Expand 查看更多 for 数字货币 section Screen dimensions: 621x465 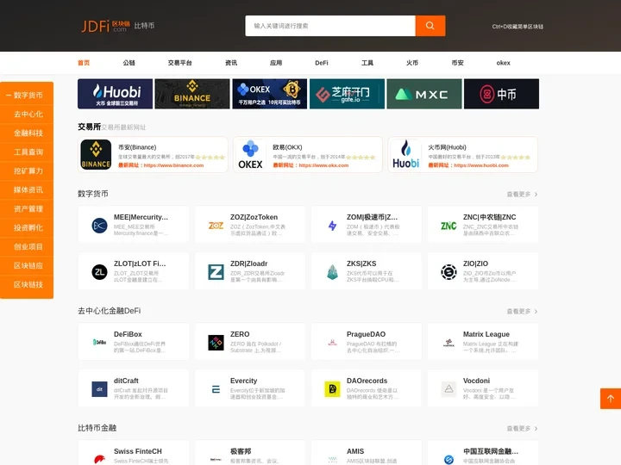(522, 194)
